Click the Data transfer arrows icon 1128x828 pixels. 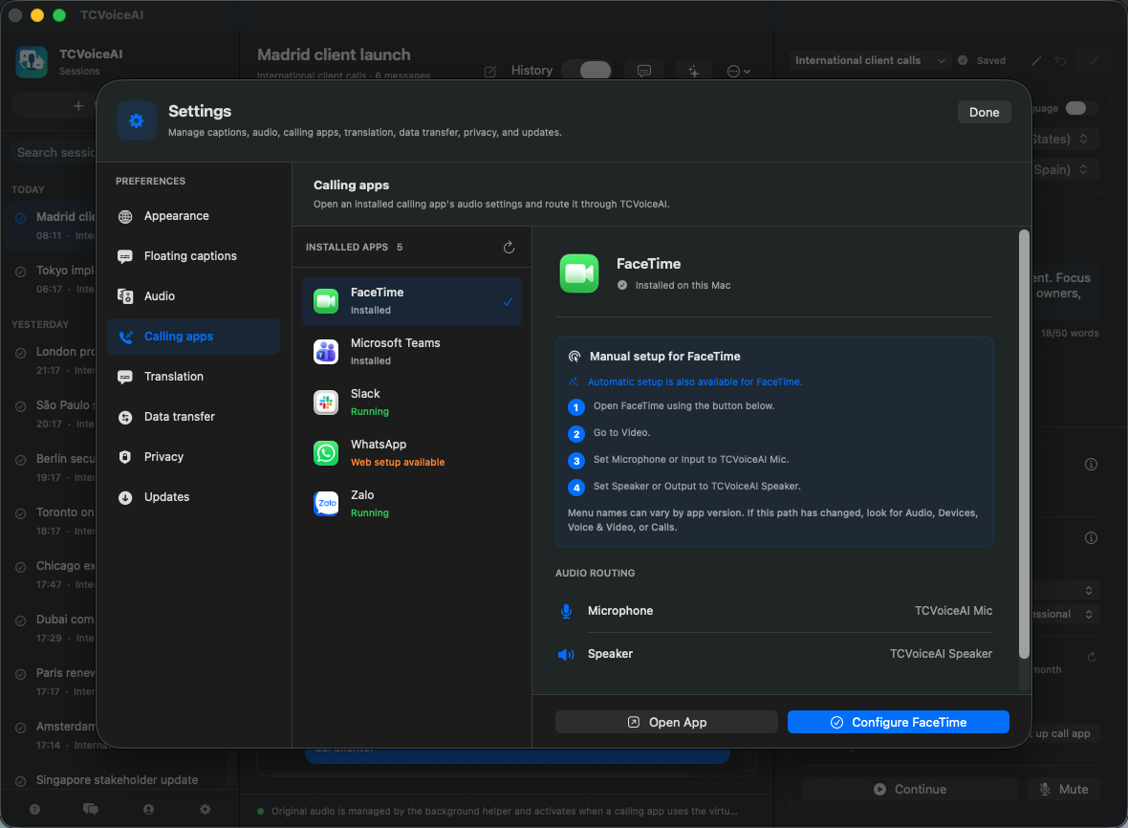[125, 417]
